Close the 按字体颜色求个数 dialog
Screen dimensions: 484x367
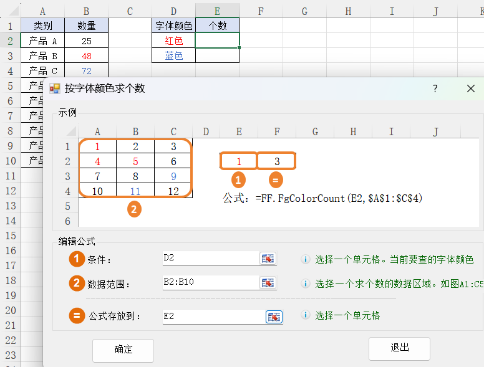click(471, 88)
